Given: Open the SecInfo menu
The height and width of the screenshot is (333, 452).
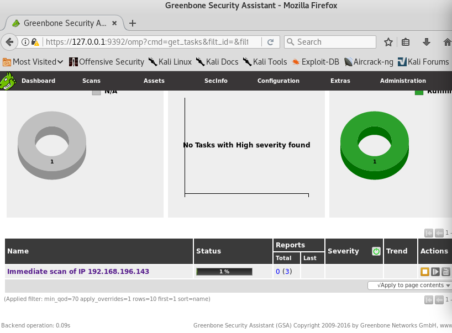Looking at the screenshot, I should tap(216, 81).
